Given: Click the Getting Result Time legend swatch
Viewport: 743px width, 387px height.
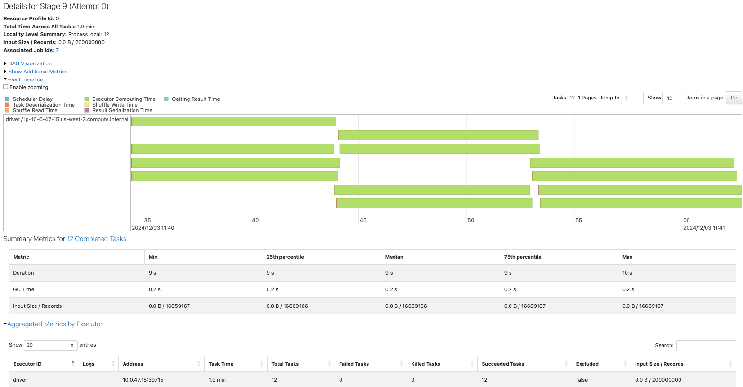Looking at the screenshot, I should (166, 99).
